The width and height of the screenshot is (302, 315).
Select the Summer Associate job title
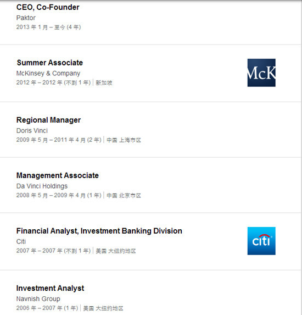[x=50, y=63]
